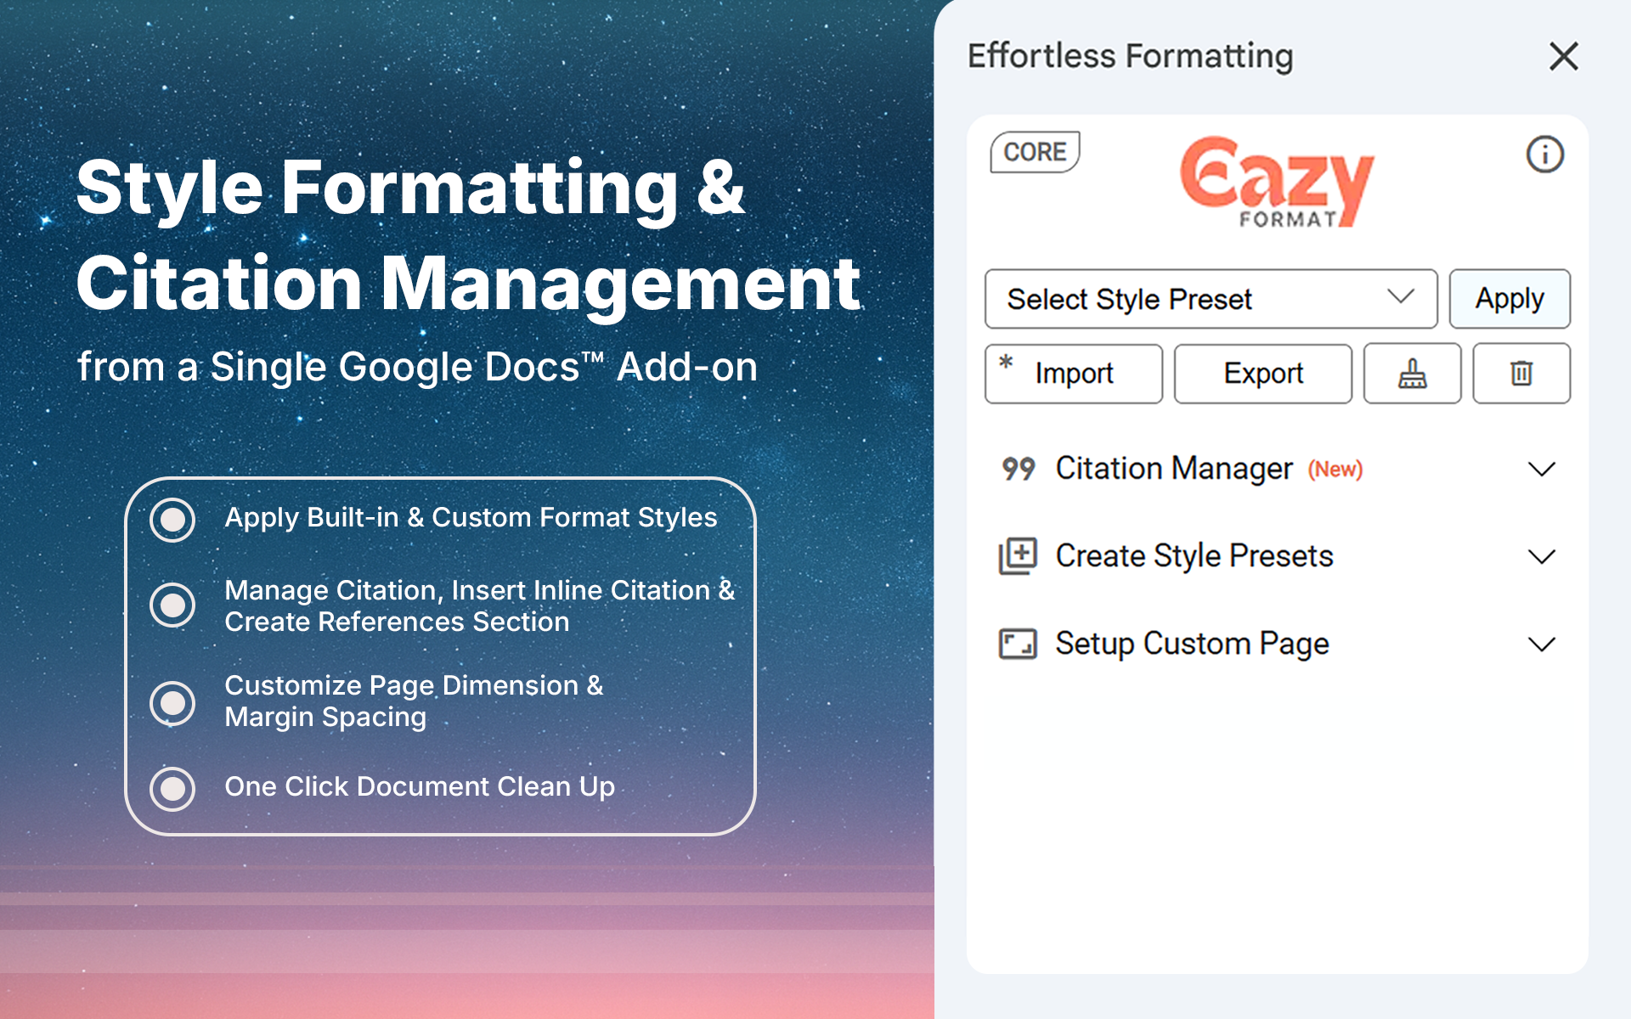Image resolution: width=1631 pixels, height=1019 pixels.
Task: Click the clean-up broom icon button
Action: pos(1412,374)
